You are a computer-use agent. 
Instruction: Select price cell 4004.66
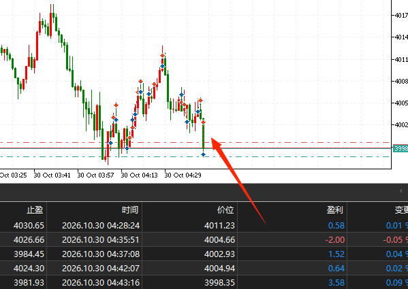(219, 239)
